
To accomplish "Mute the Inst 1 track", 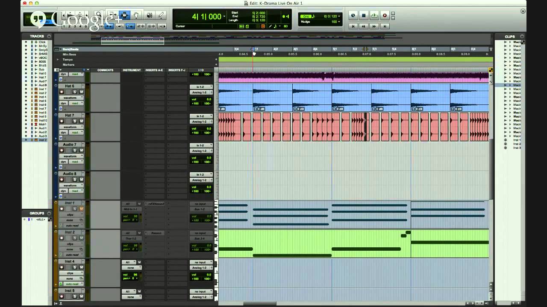I will tap(81, 209).
